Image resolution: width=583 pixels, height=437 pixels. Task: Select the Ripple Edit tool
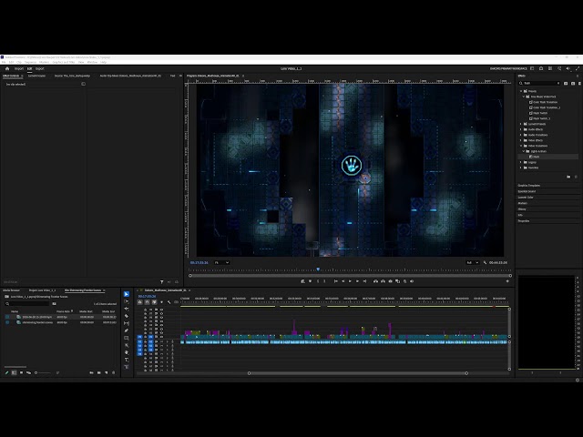click(x=127, y=309)
